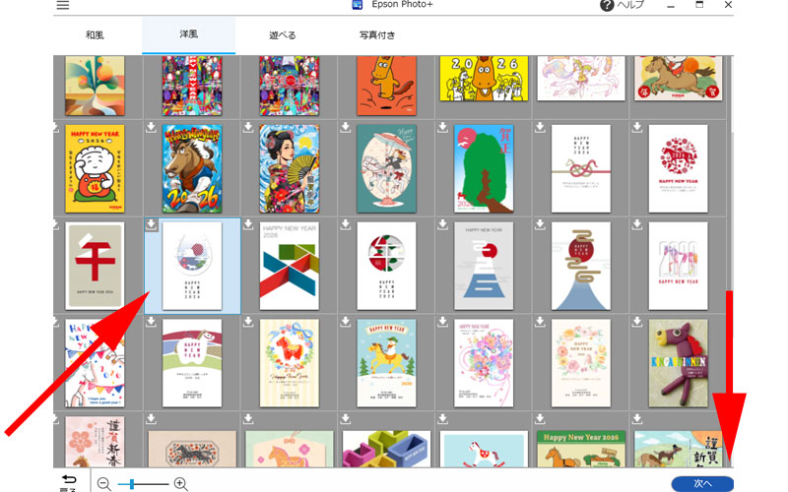Go to the 写真付き tab
The height and width of the screenshot is (492, 788).
[x=377, y=35]
